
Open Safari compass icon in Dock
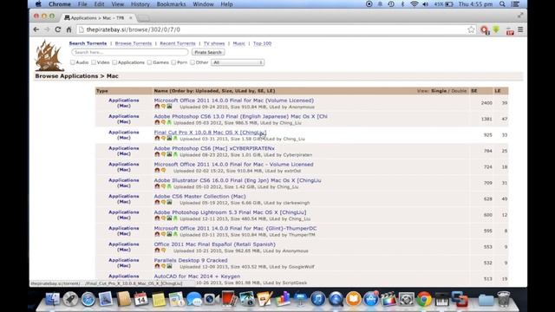[88, 300]
